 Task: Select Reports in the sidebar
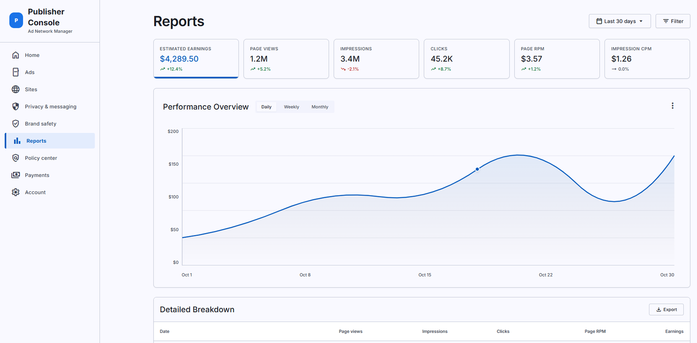(50, 141)
